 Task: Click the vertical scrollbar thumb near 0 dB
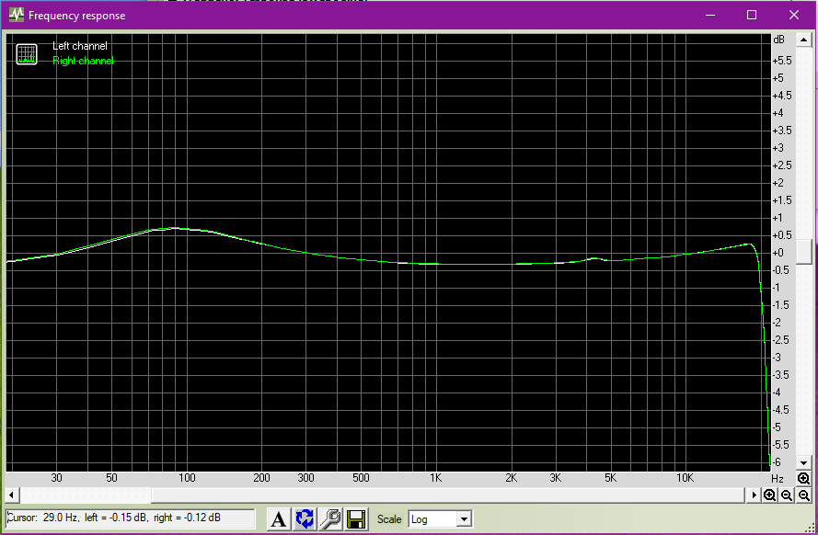[x=804, y=252]
